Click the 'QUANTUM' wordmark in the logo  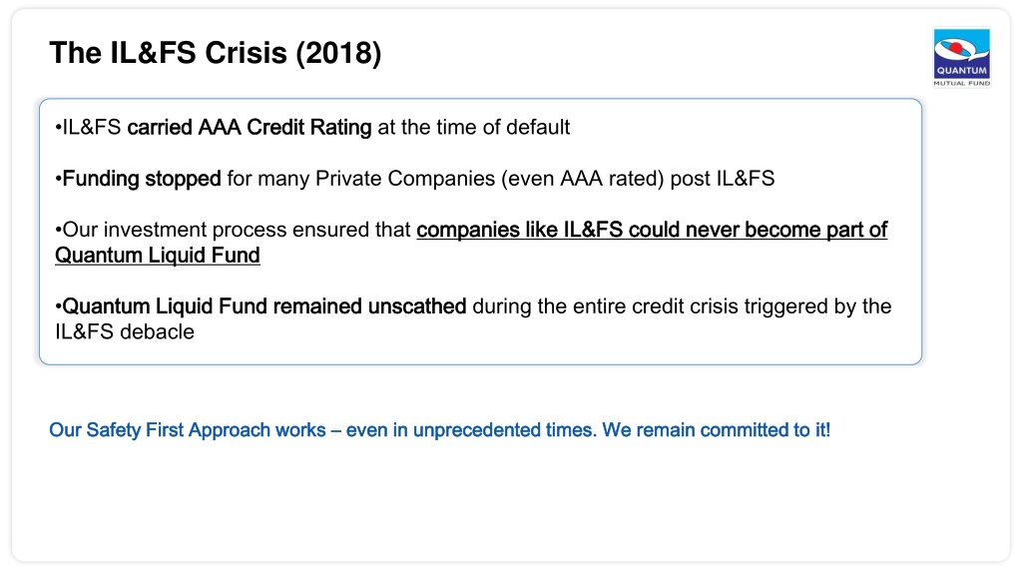(962, 71)
